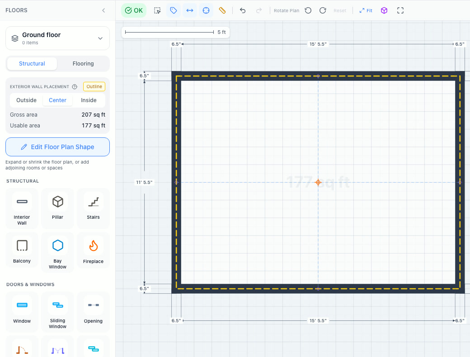Image resolution: width=470 pixels, height=357 pixels.
Task: Click the orange center origin marker
Action: coord(318,182)
